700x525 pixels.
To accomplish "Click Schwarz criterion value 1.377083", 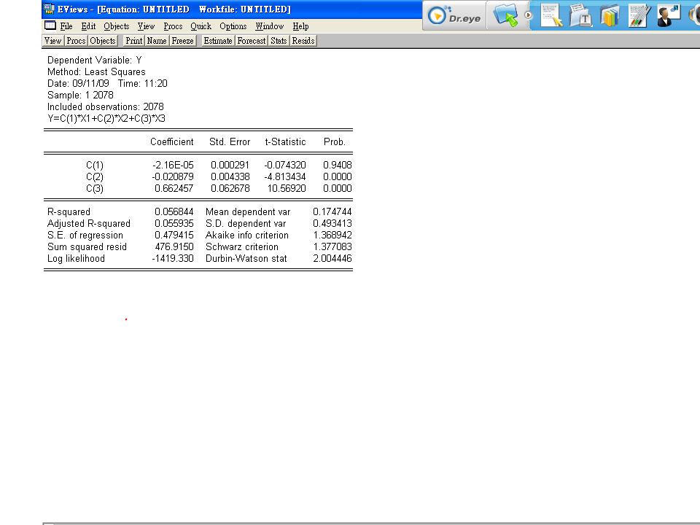I will 332,247.
